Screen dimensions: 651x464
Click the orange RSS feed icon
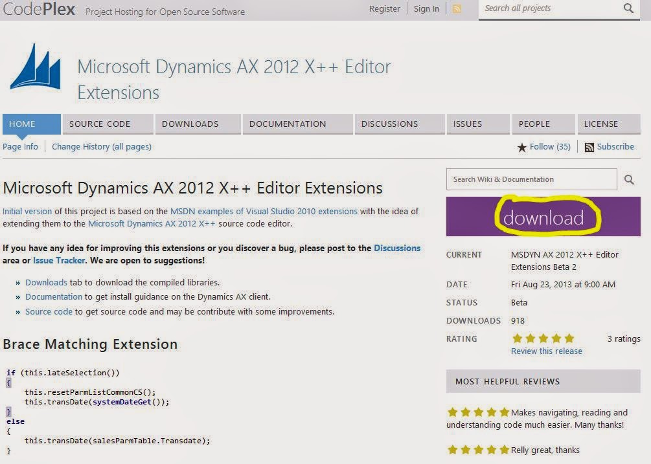pyautogui.click(x=457, y=9)
